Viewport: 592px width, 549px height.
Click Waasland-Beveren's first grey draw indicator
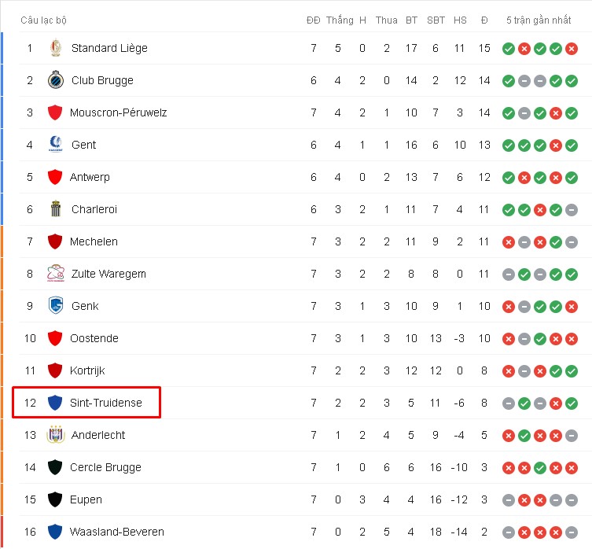pyautogui.click(x=509, y=532)
